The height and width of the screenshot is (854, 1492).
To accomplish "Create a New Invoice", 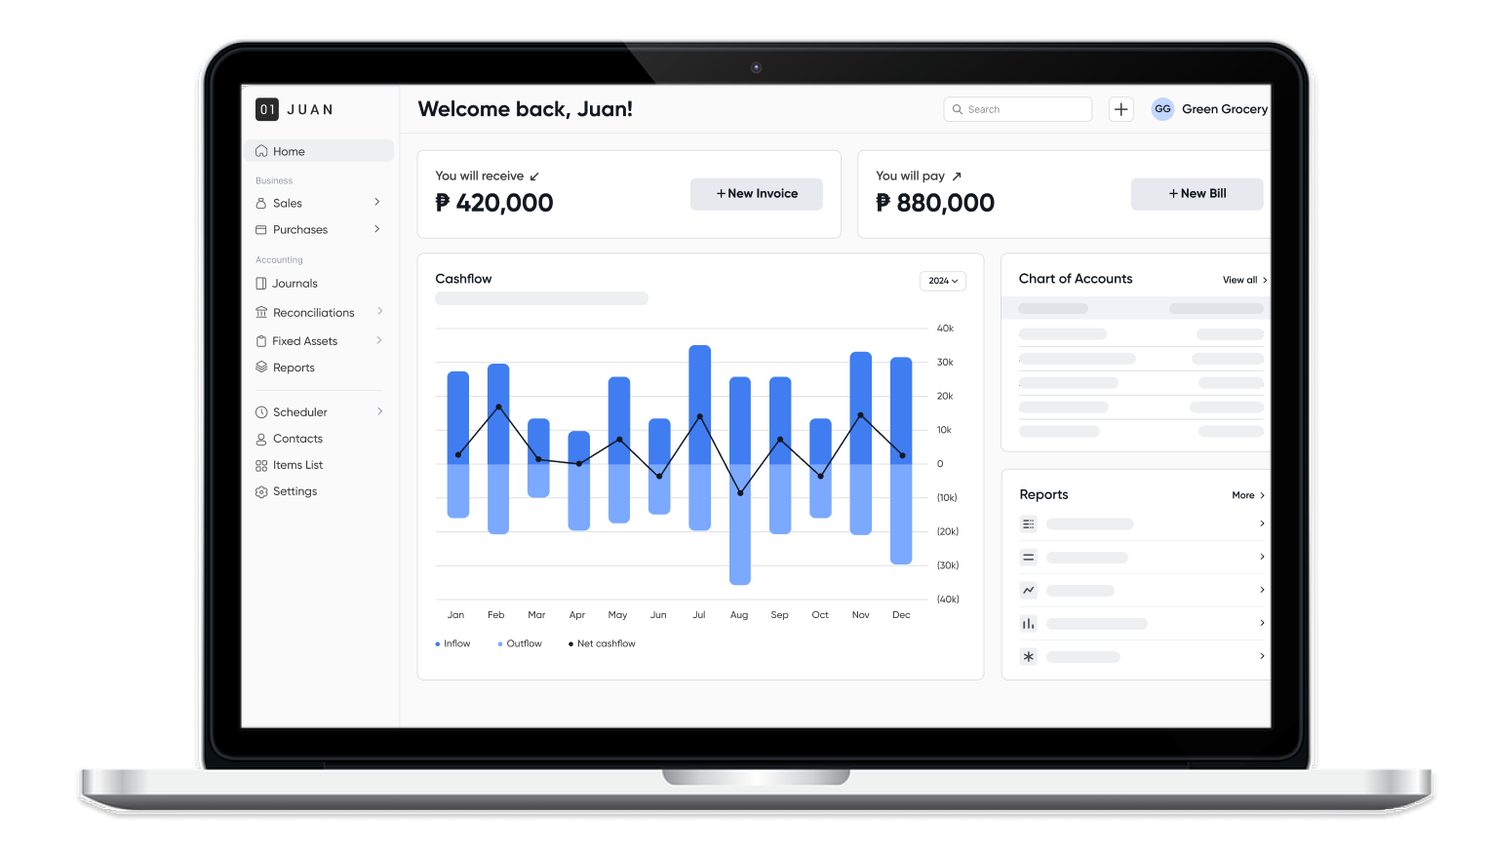I will 756,194.
